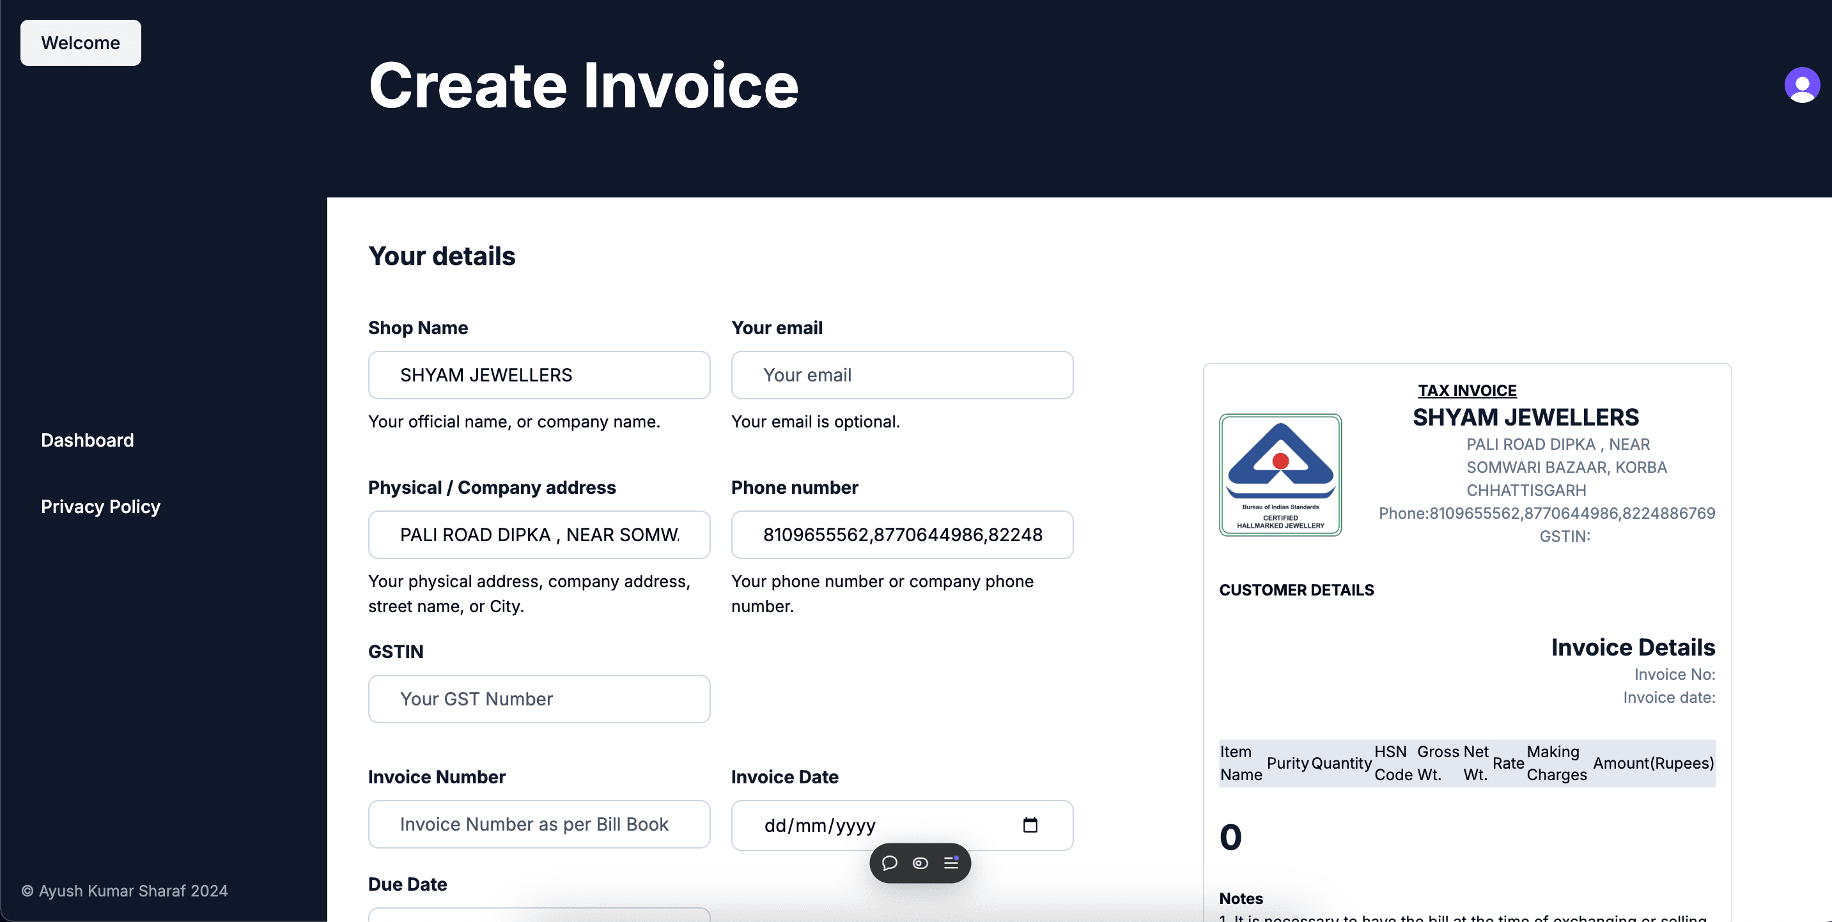The image size is (1832, 922).
Task: Open the user profile avatar
Action: point(1801,86)
